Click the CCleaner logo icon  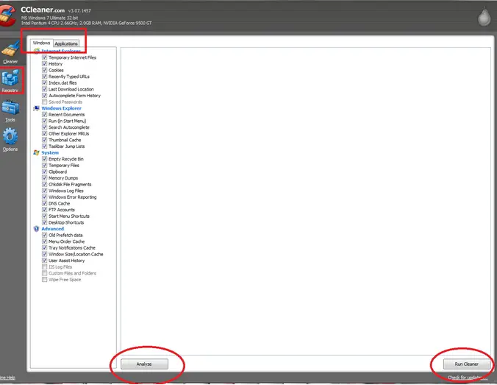[7, 16]
